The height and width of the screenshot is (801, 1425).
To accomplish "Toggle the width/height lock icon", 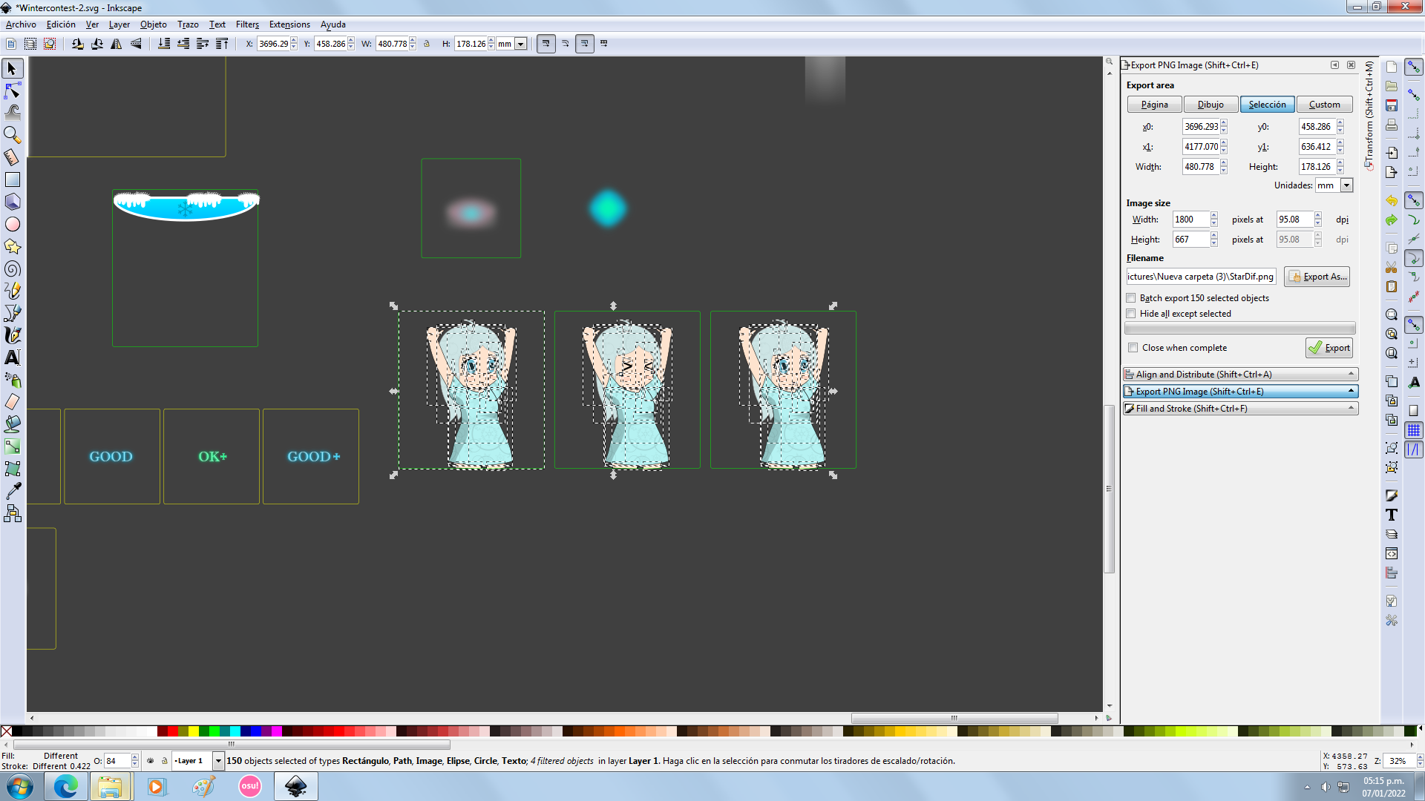I will pos(427,44).
